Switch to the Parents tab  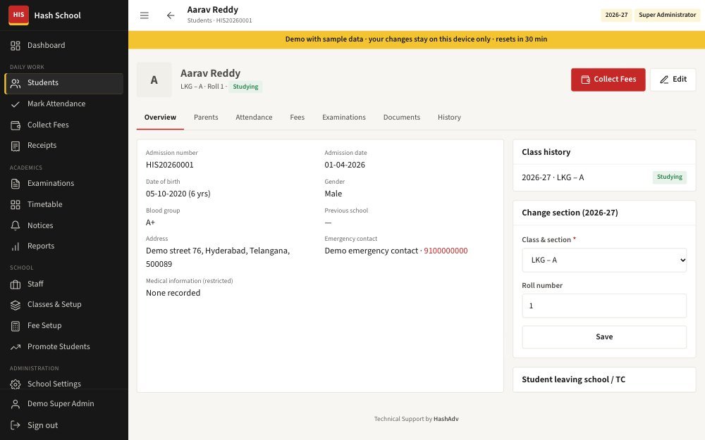(x=206, y=117)
